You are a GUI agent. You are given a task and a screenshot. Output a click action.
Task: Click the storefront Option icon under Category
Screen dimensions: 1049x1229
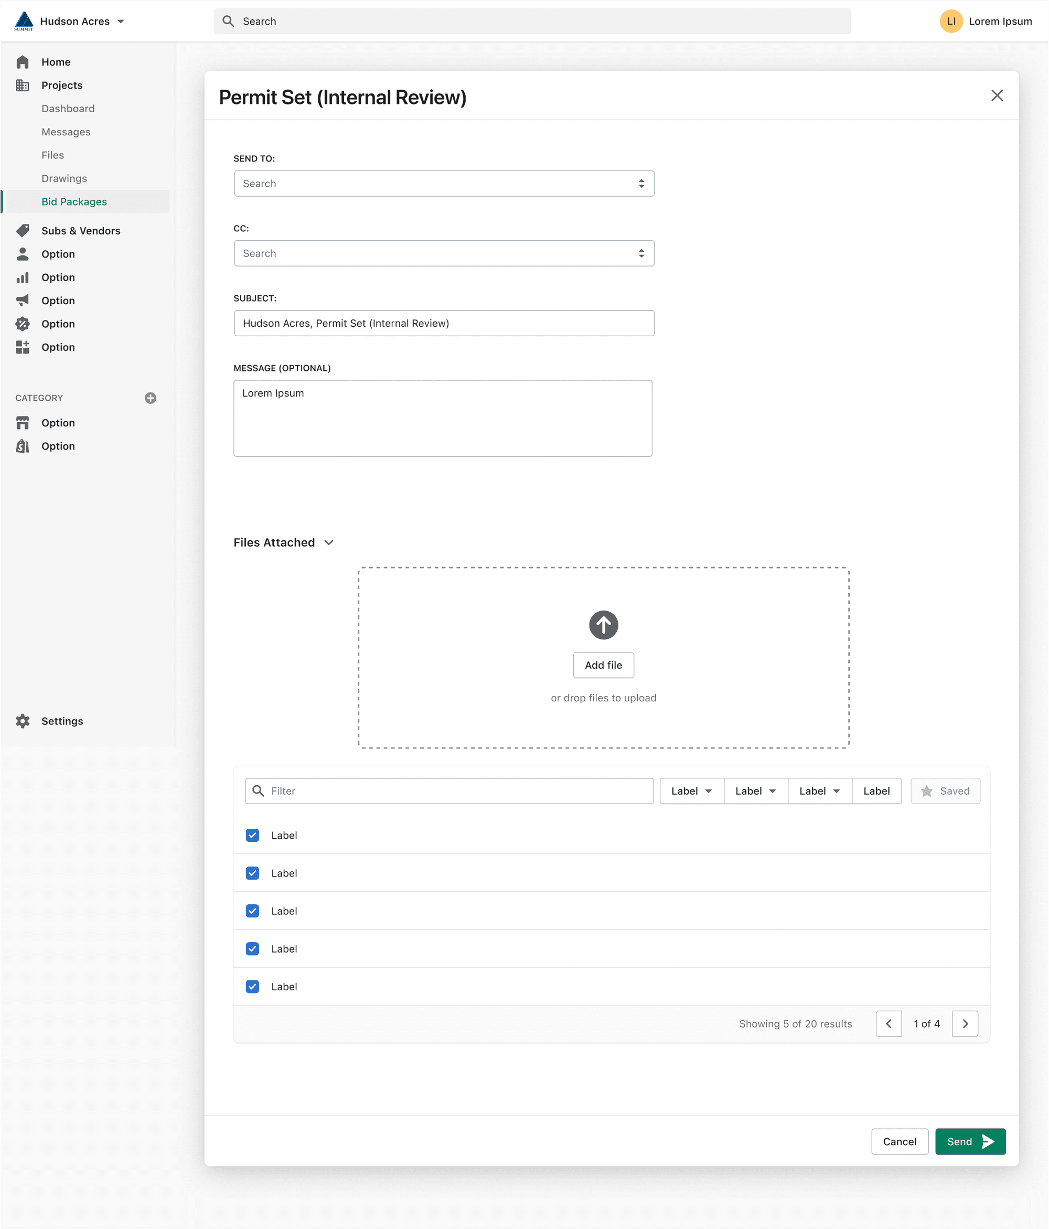[x=23, y=423]
